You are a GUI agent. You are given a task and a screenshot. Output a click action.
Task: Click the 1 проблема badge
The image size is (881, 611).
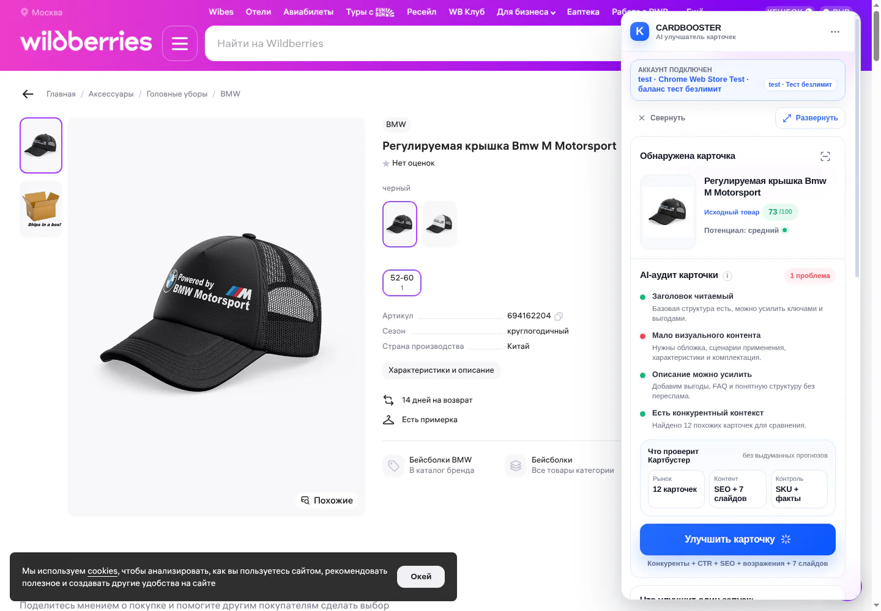pos(810,276)
